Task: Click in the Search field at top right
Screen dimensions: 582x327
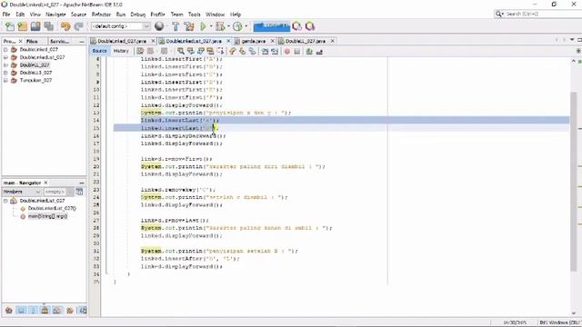Action: [540, 14]
